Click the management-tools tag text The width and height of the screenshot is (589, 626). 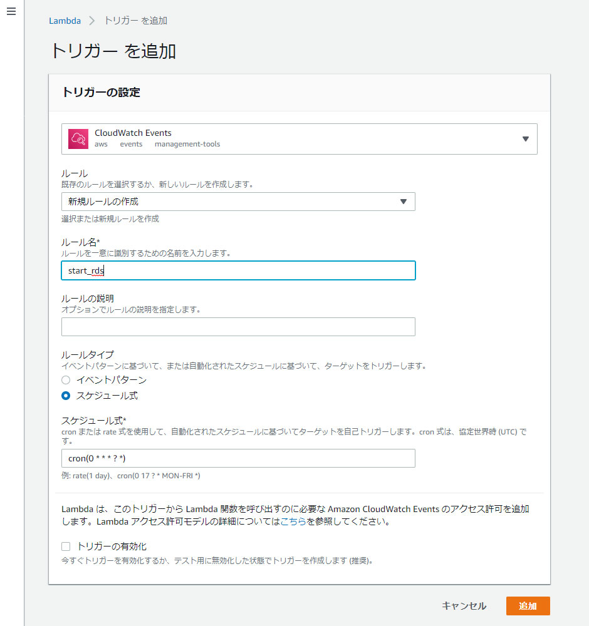(x=187, y=144)
